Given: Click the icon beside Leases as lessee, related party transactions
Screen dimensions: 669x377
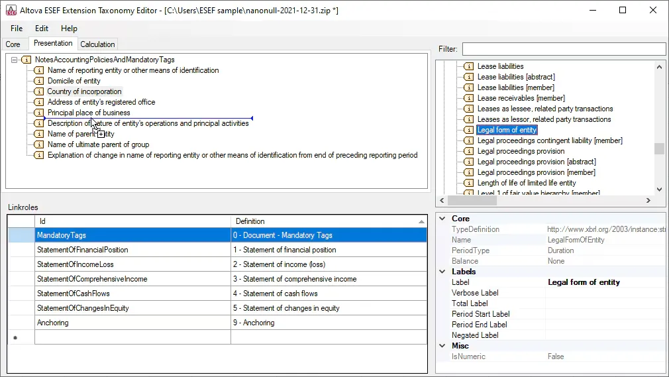Looking at the screenshot, I should pos(468,109).
